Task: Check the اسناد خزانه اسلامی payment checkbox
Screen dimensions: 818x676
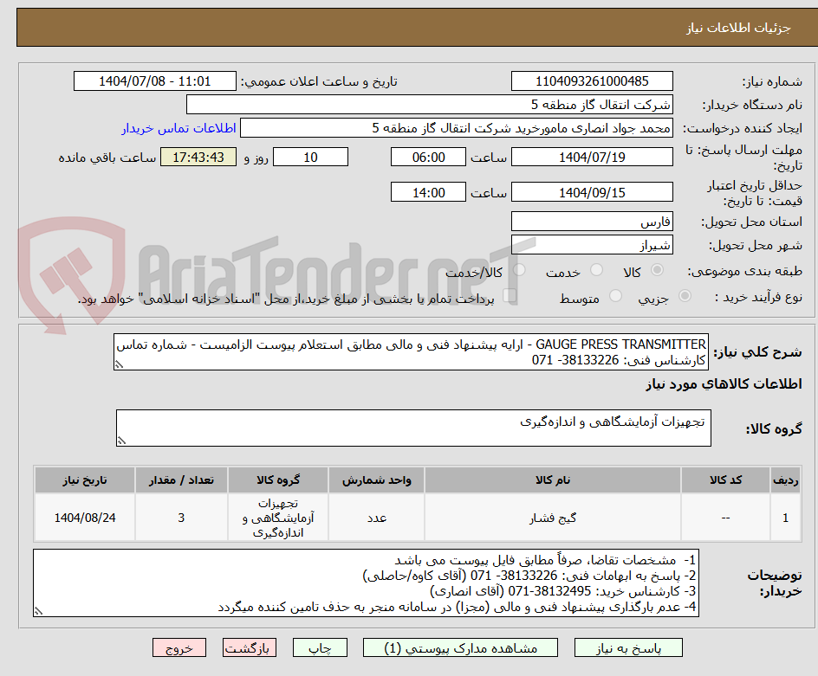Action: (510, 293)
